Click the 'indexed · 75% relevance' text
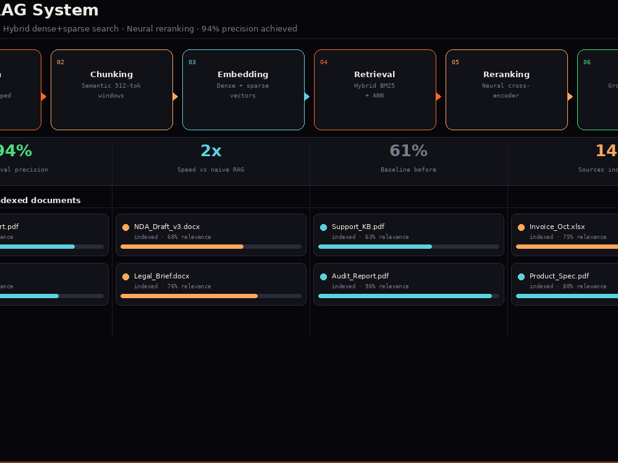The width and height of the screenshot is (618, 463). [x=568, y=237]
